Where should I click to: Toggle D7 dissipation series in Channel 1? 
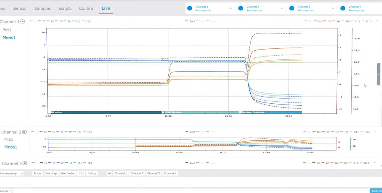336,21
